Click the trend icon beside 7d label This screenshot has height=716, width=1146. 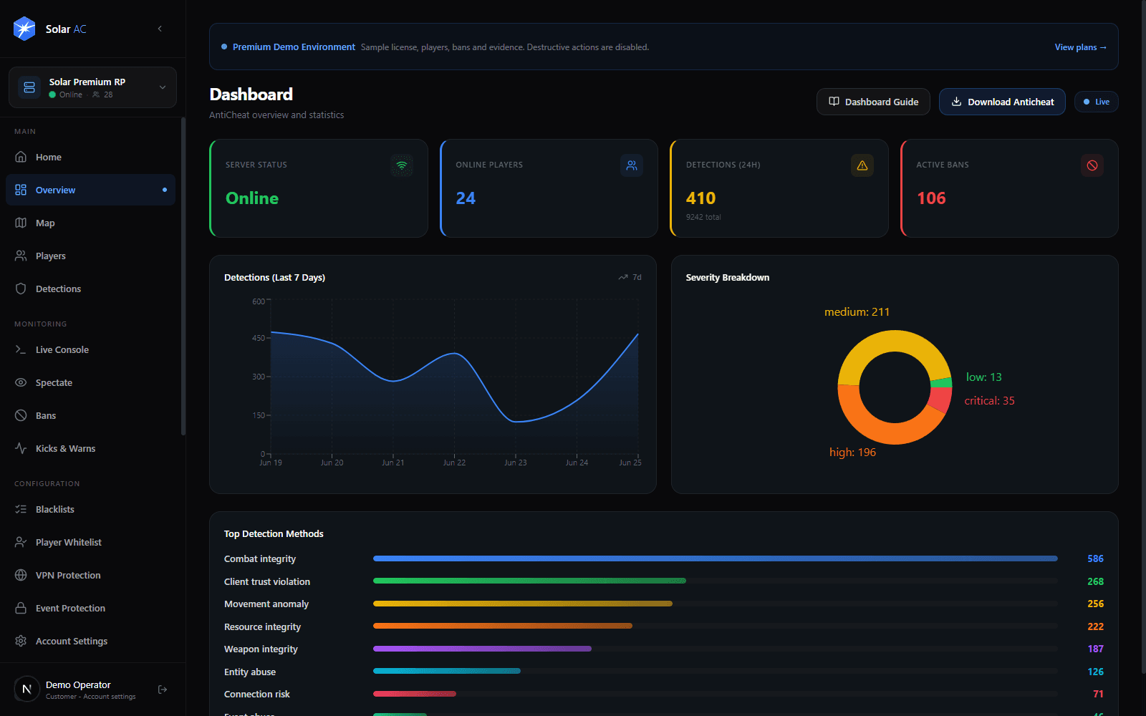[623, 277]
